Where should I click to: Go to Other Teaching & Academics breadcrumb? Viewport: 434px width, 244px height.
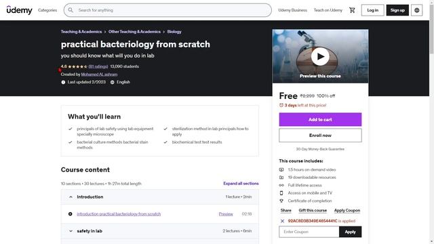(x=134, y=32)
